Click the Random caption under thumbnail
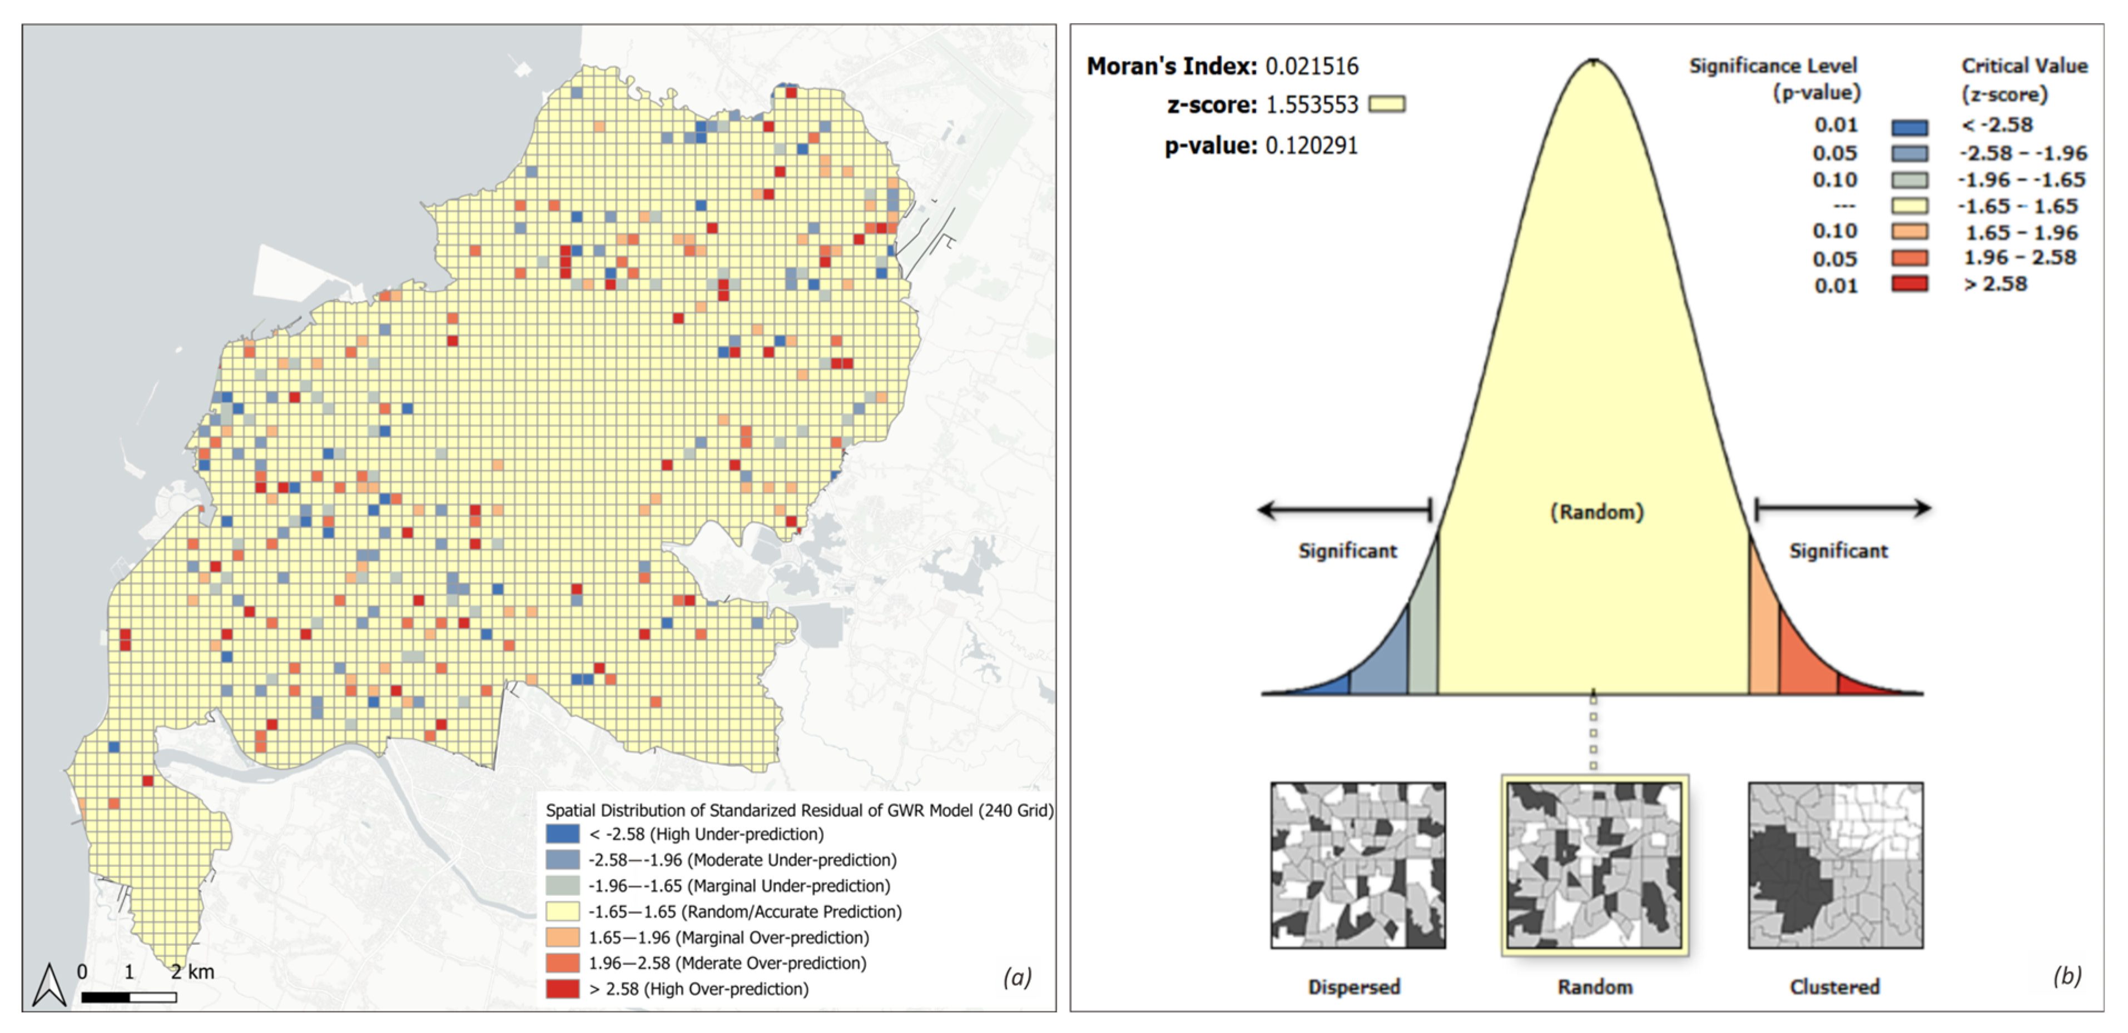Image resolution: width=2128 pixels, height=1033 pixels. (1595, 987)
